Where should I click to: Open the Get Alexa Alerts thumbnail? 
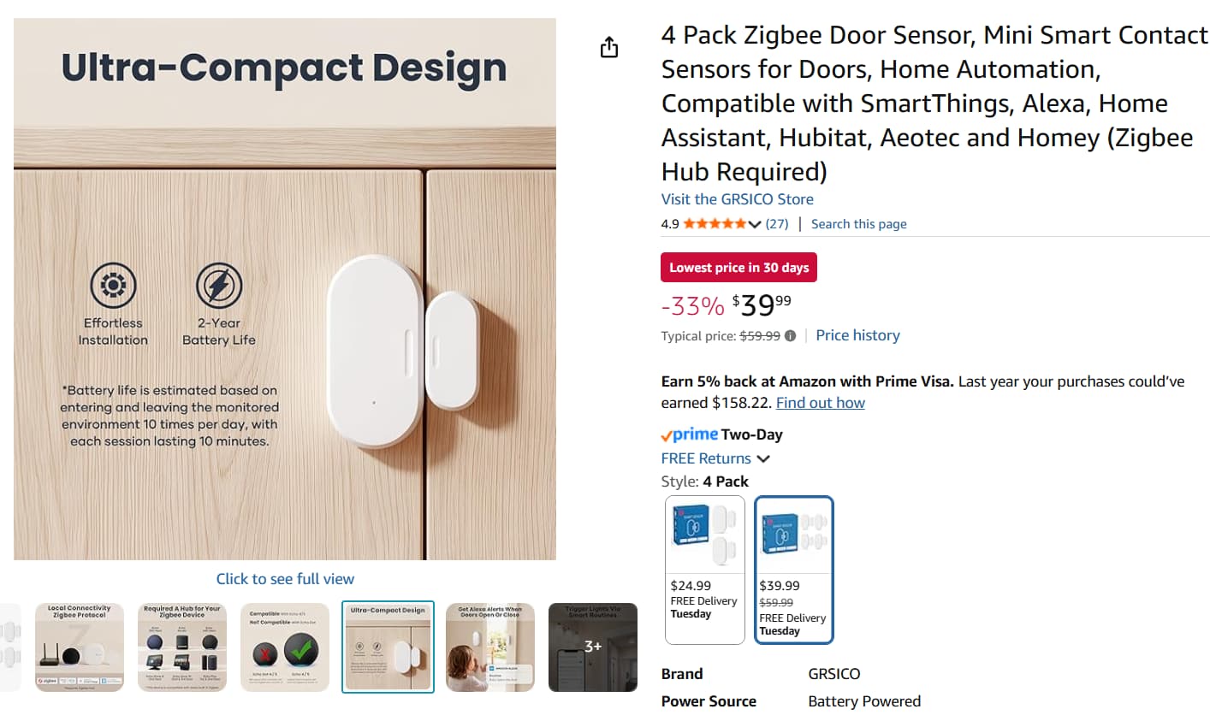[x=490, y=647]
